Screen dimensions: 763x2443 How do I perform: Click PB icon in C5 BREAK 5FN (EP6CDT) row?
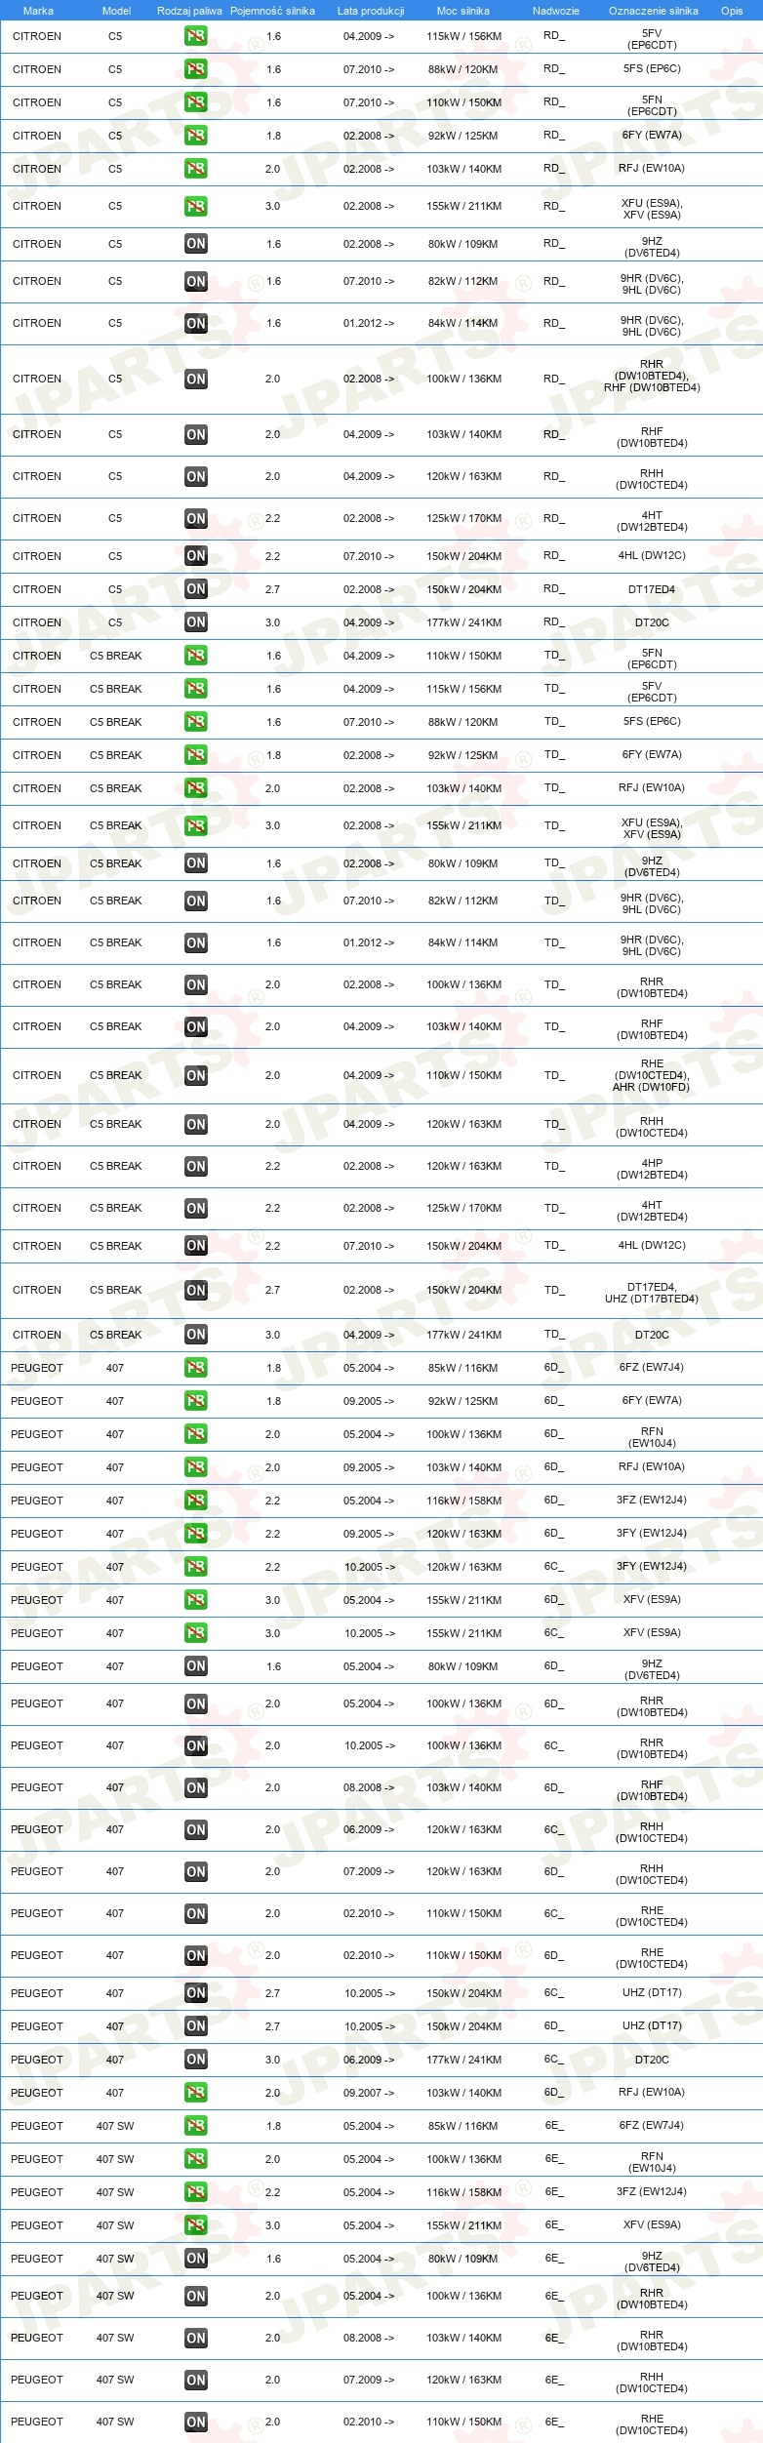pos(196,656)
